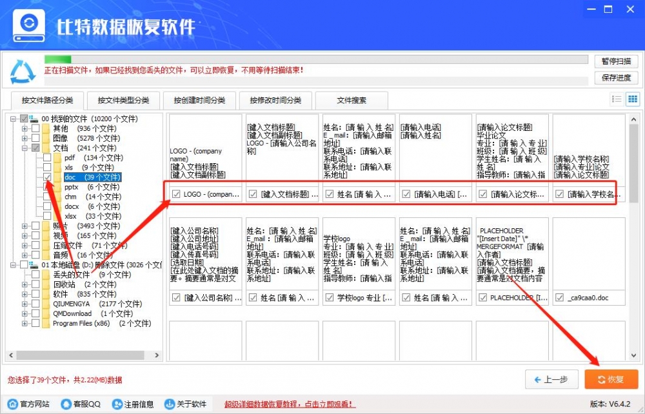This screenshot has width=645, height=414.
Task: Uncheck the 学校logo 专业 file checkbox
Action: (x=330, y=298)
